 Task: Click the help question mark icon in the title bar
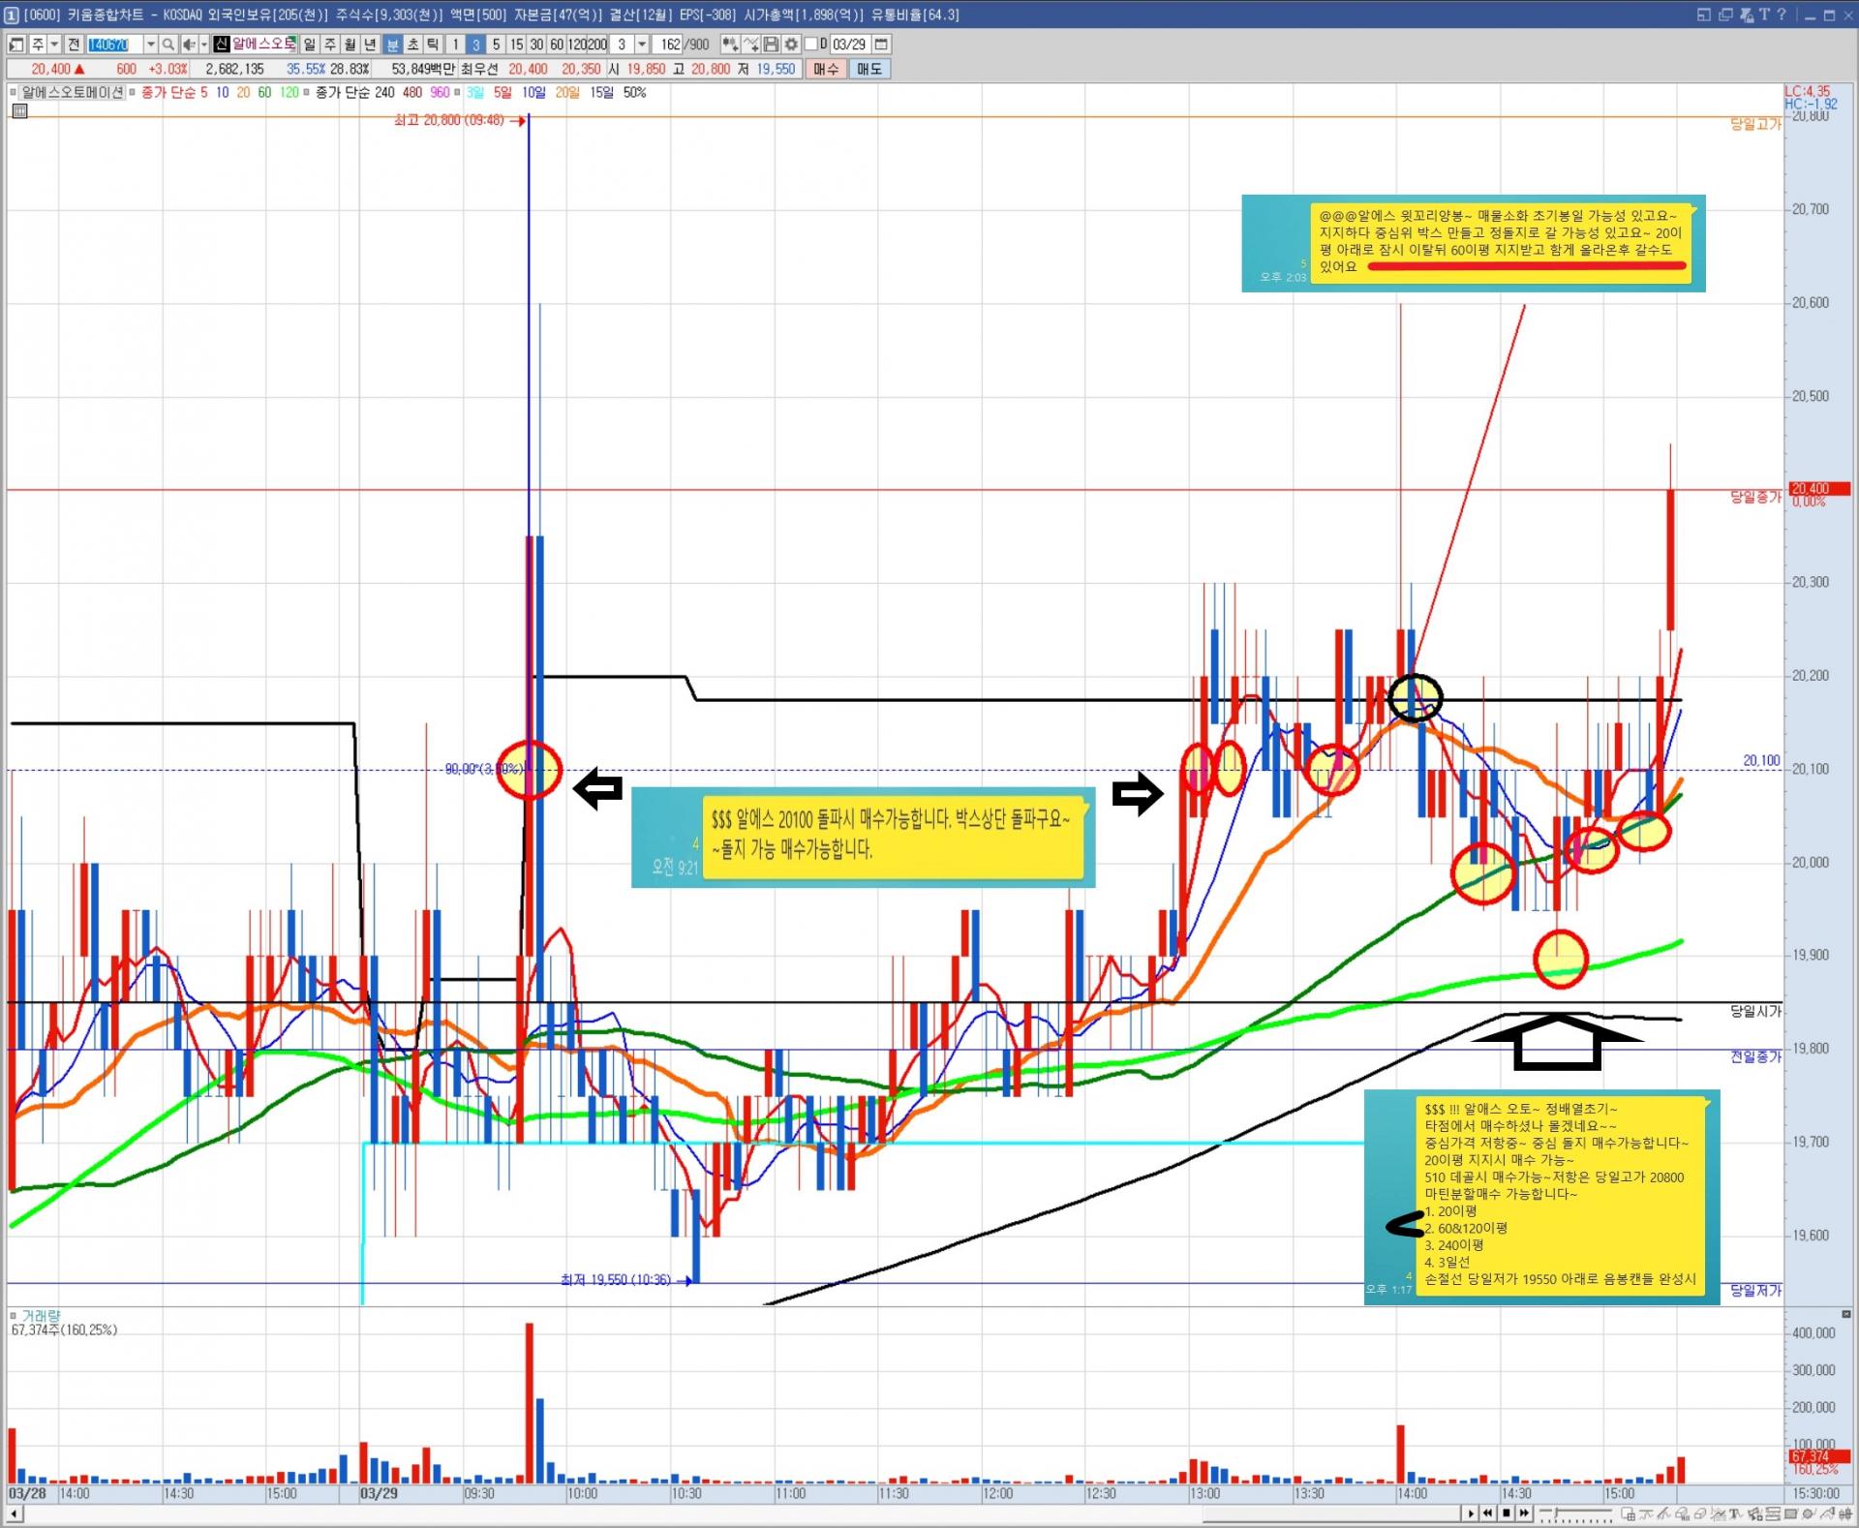(1781, 15)
